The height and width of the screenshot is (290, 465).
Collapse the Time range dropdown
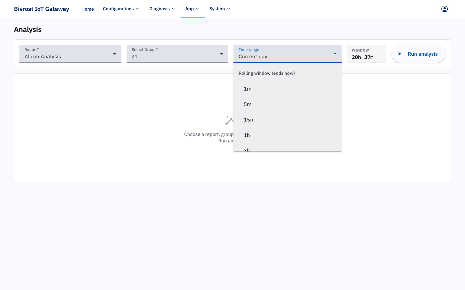click(287, 54)
